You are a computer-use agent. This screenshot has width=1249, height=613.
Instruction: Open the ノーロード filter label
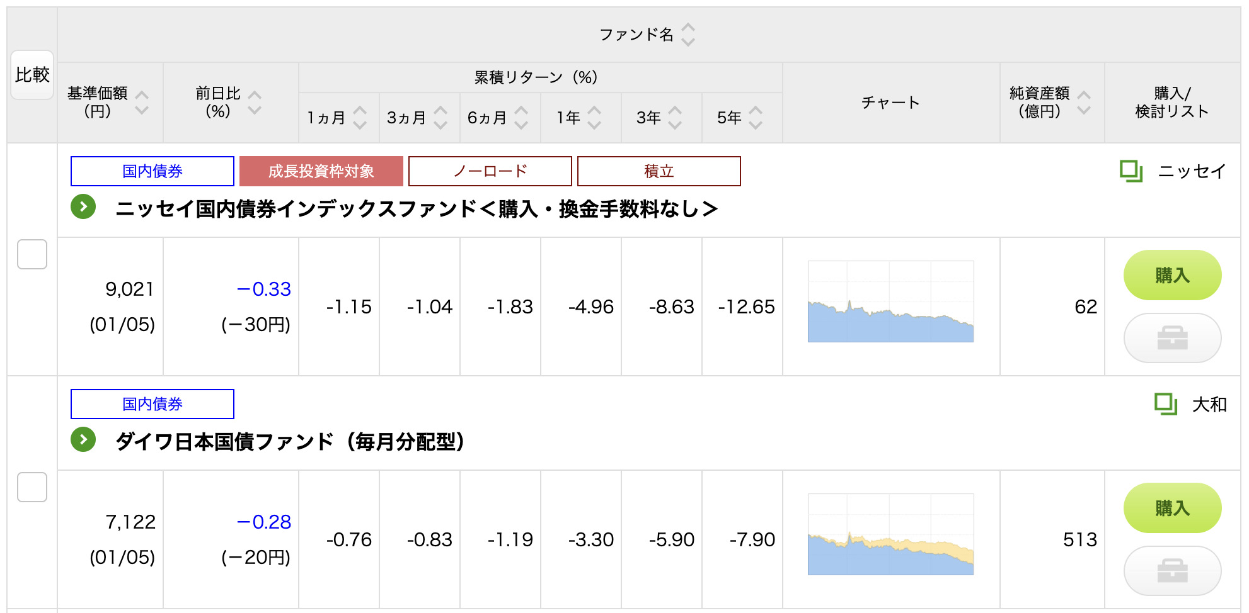coord(490,171)
